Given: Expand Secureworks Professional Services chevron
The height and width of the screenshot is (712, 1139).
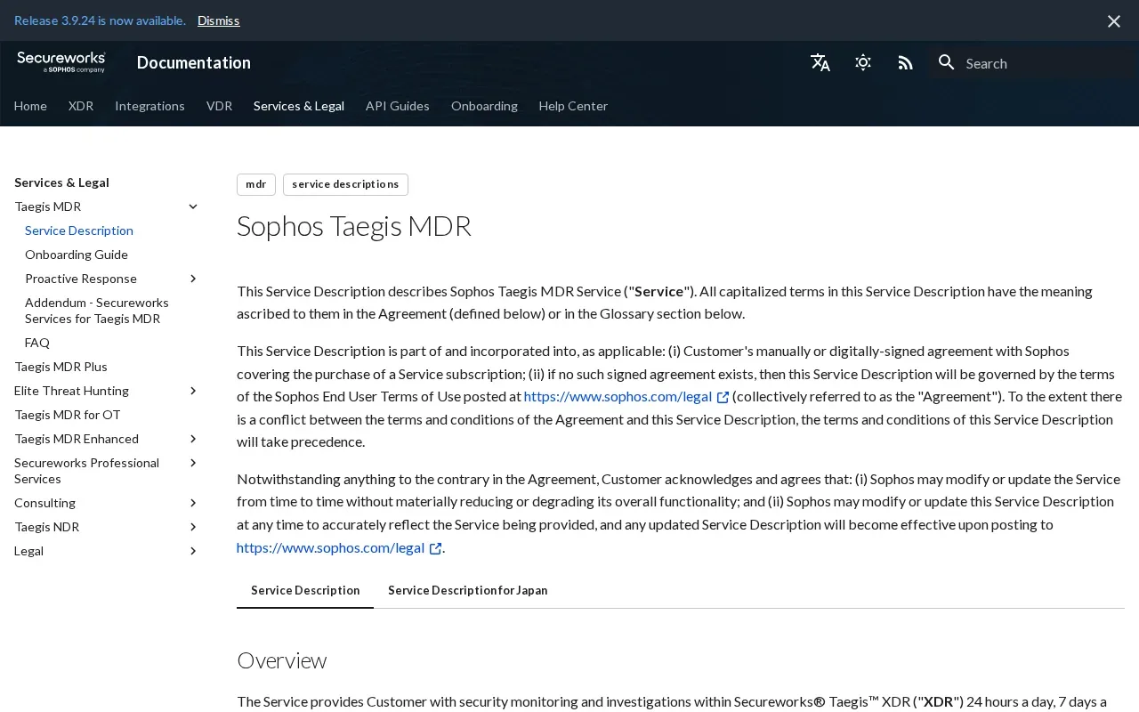Looking at the screenshot, I should (193, 463).
